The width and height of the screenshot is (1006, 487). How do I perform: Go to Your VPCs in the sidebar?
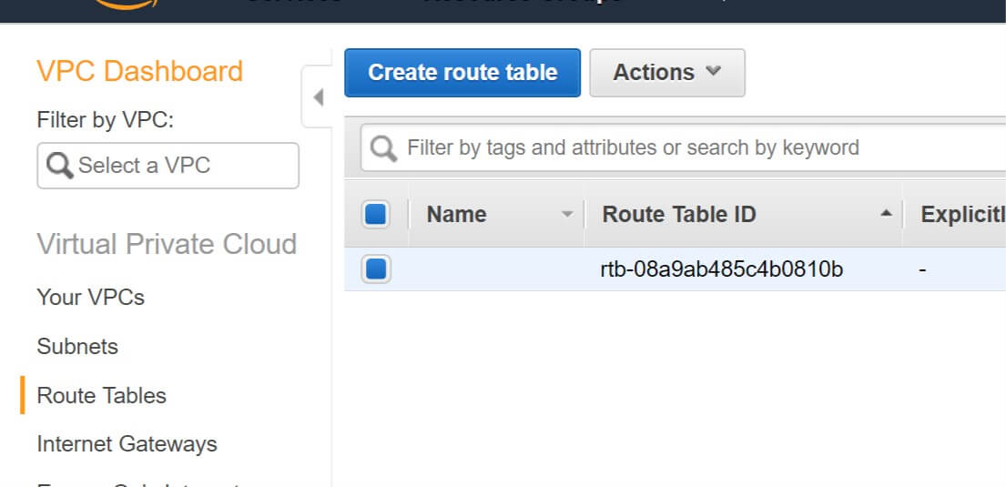coord(90,298)
